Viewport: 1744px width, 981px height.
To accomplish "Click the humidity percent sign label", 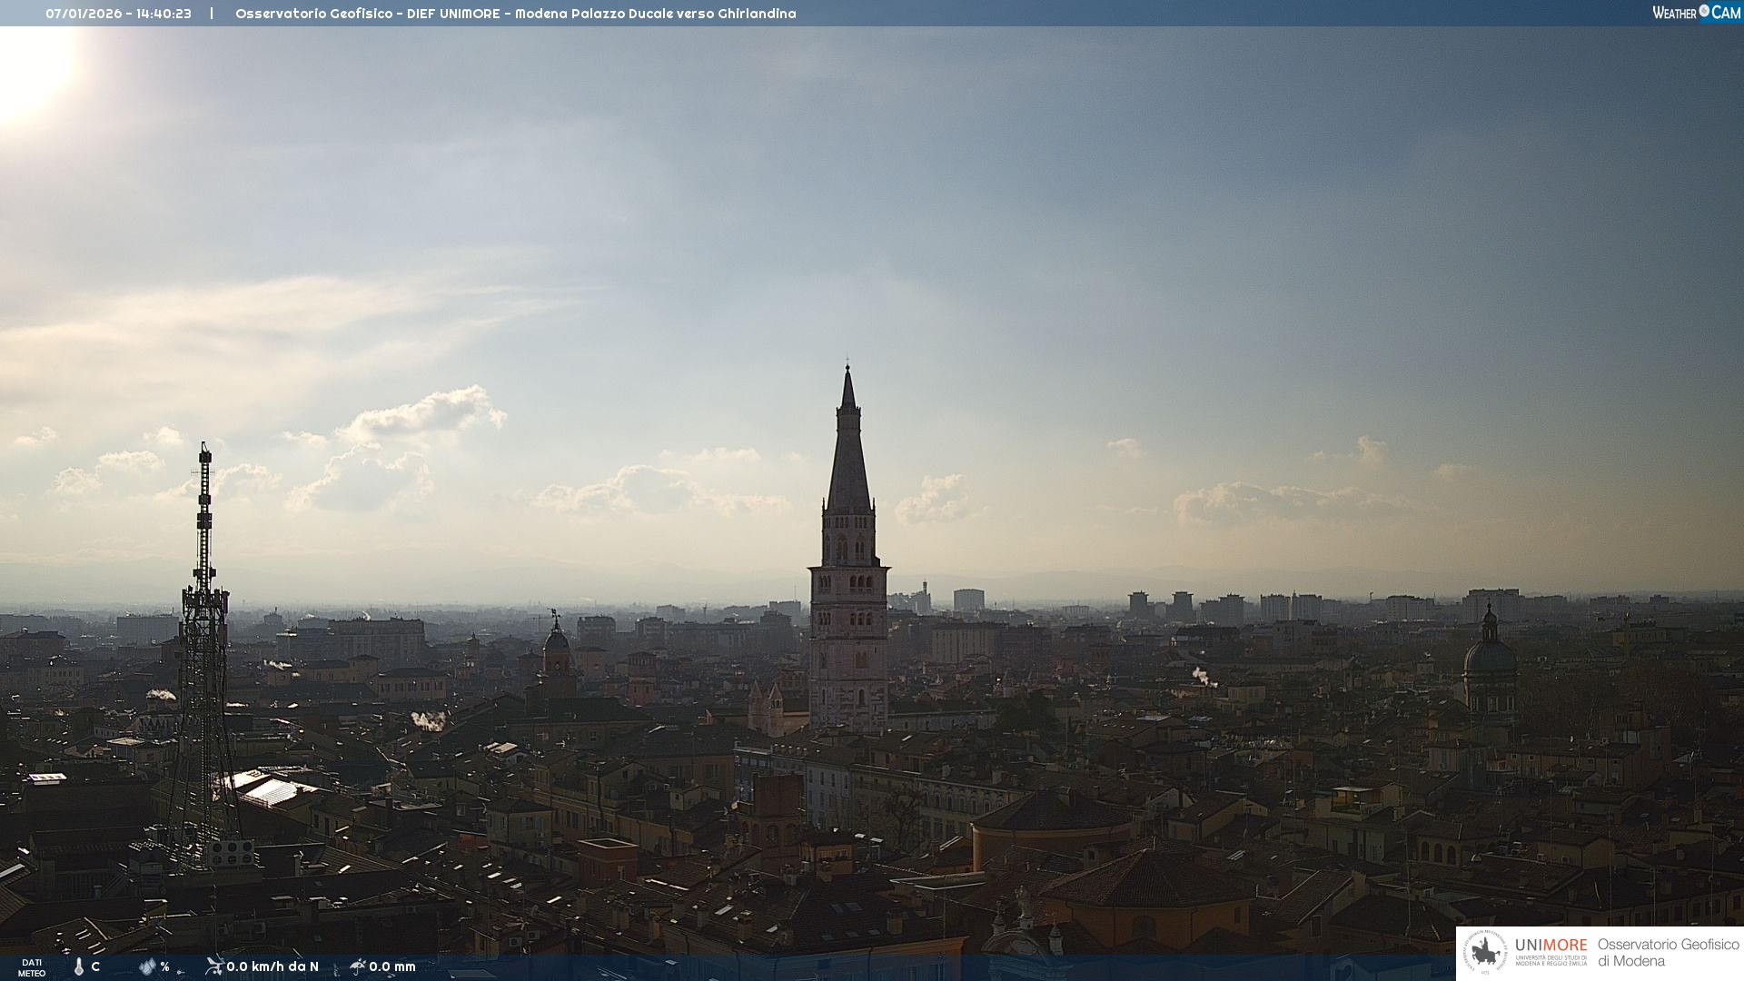I will [164, 967].
